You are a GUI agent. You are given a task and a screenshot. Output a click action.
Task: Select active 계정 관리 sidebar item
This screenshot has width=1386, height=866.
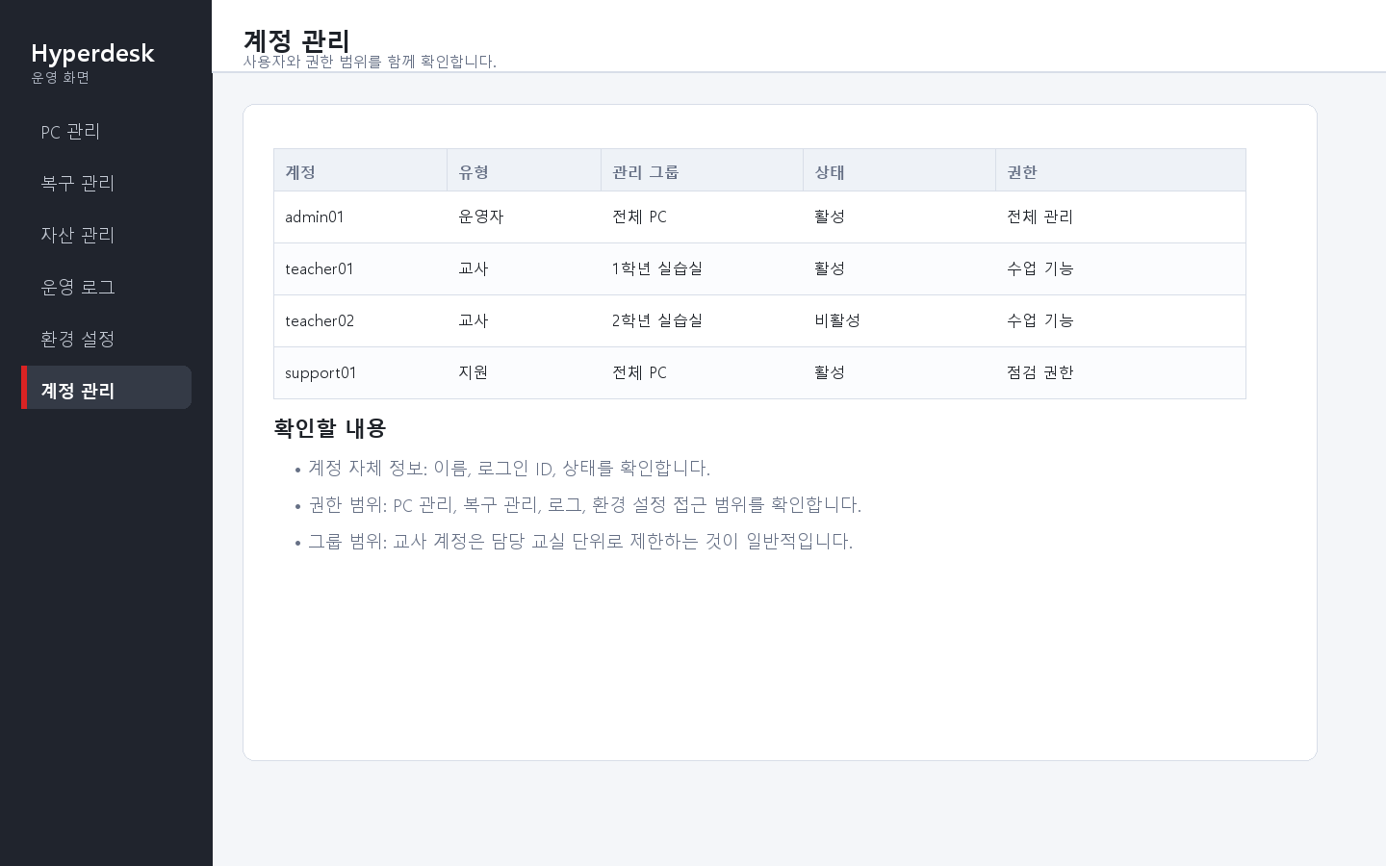tap(106, 388)
